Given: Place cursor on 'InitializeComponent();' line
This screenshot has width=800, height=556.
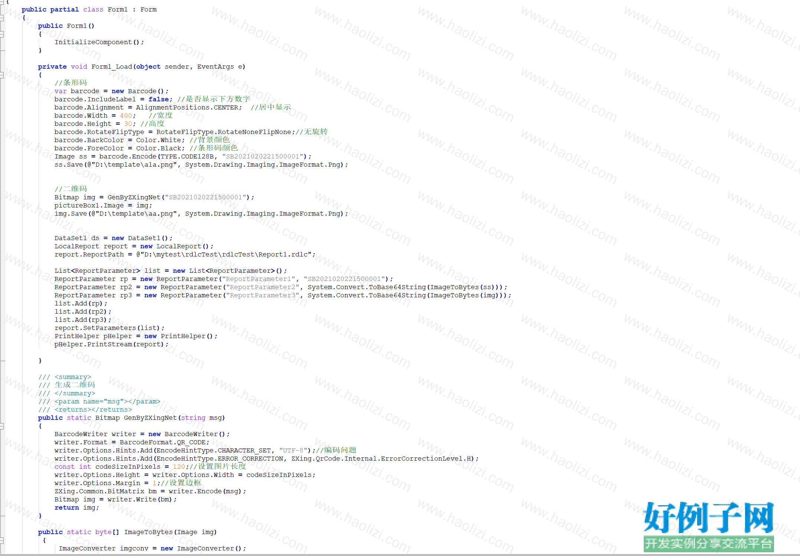Looking at the screenshot, I should click(99, 42).
